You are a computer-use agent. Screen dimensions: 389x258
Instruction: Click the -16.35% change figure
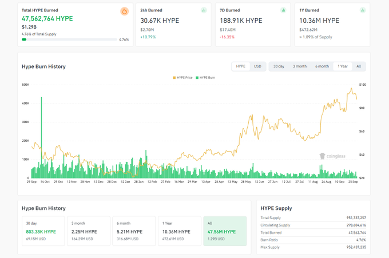click(x=227, y=37)
